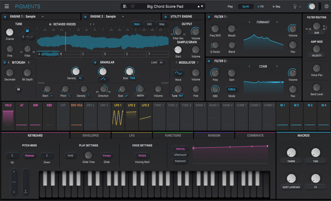Click the WIDTH button
This screenshot has height=201, width=331.
(140, 96)
